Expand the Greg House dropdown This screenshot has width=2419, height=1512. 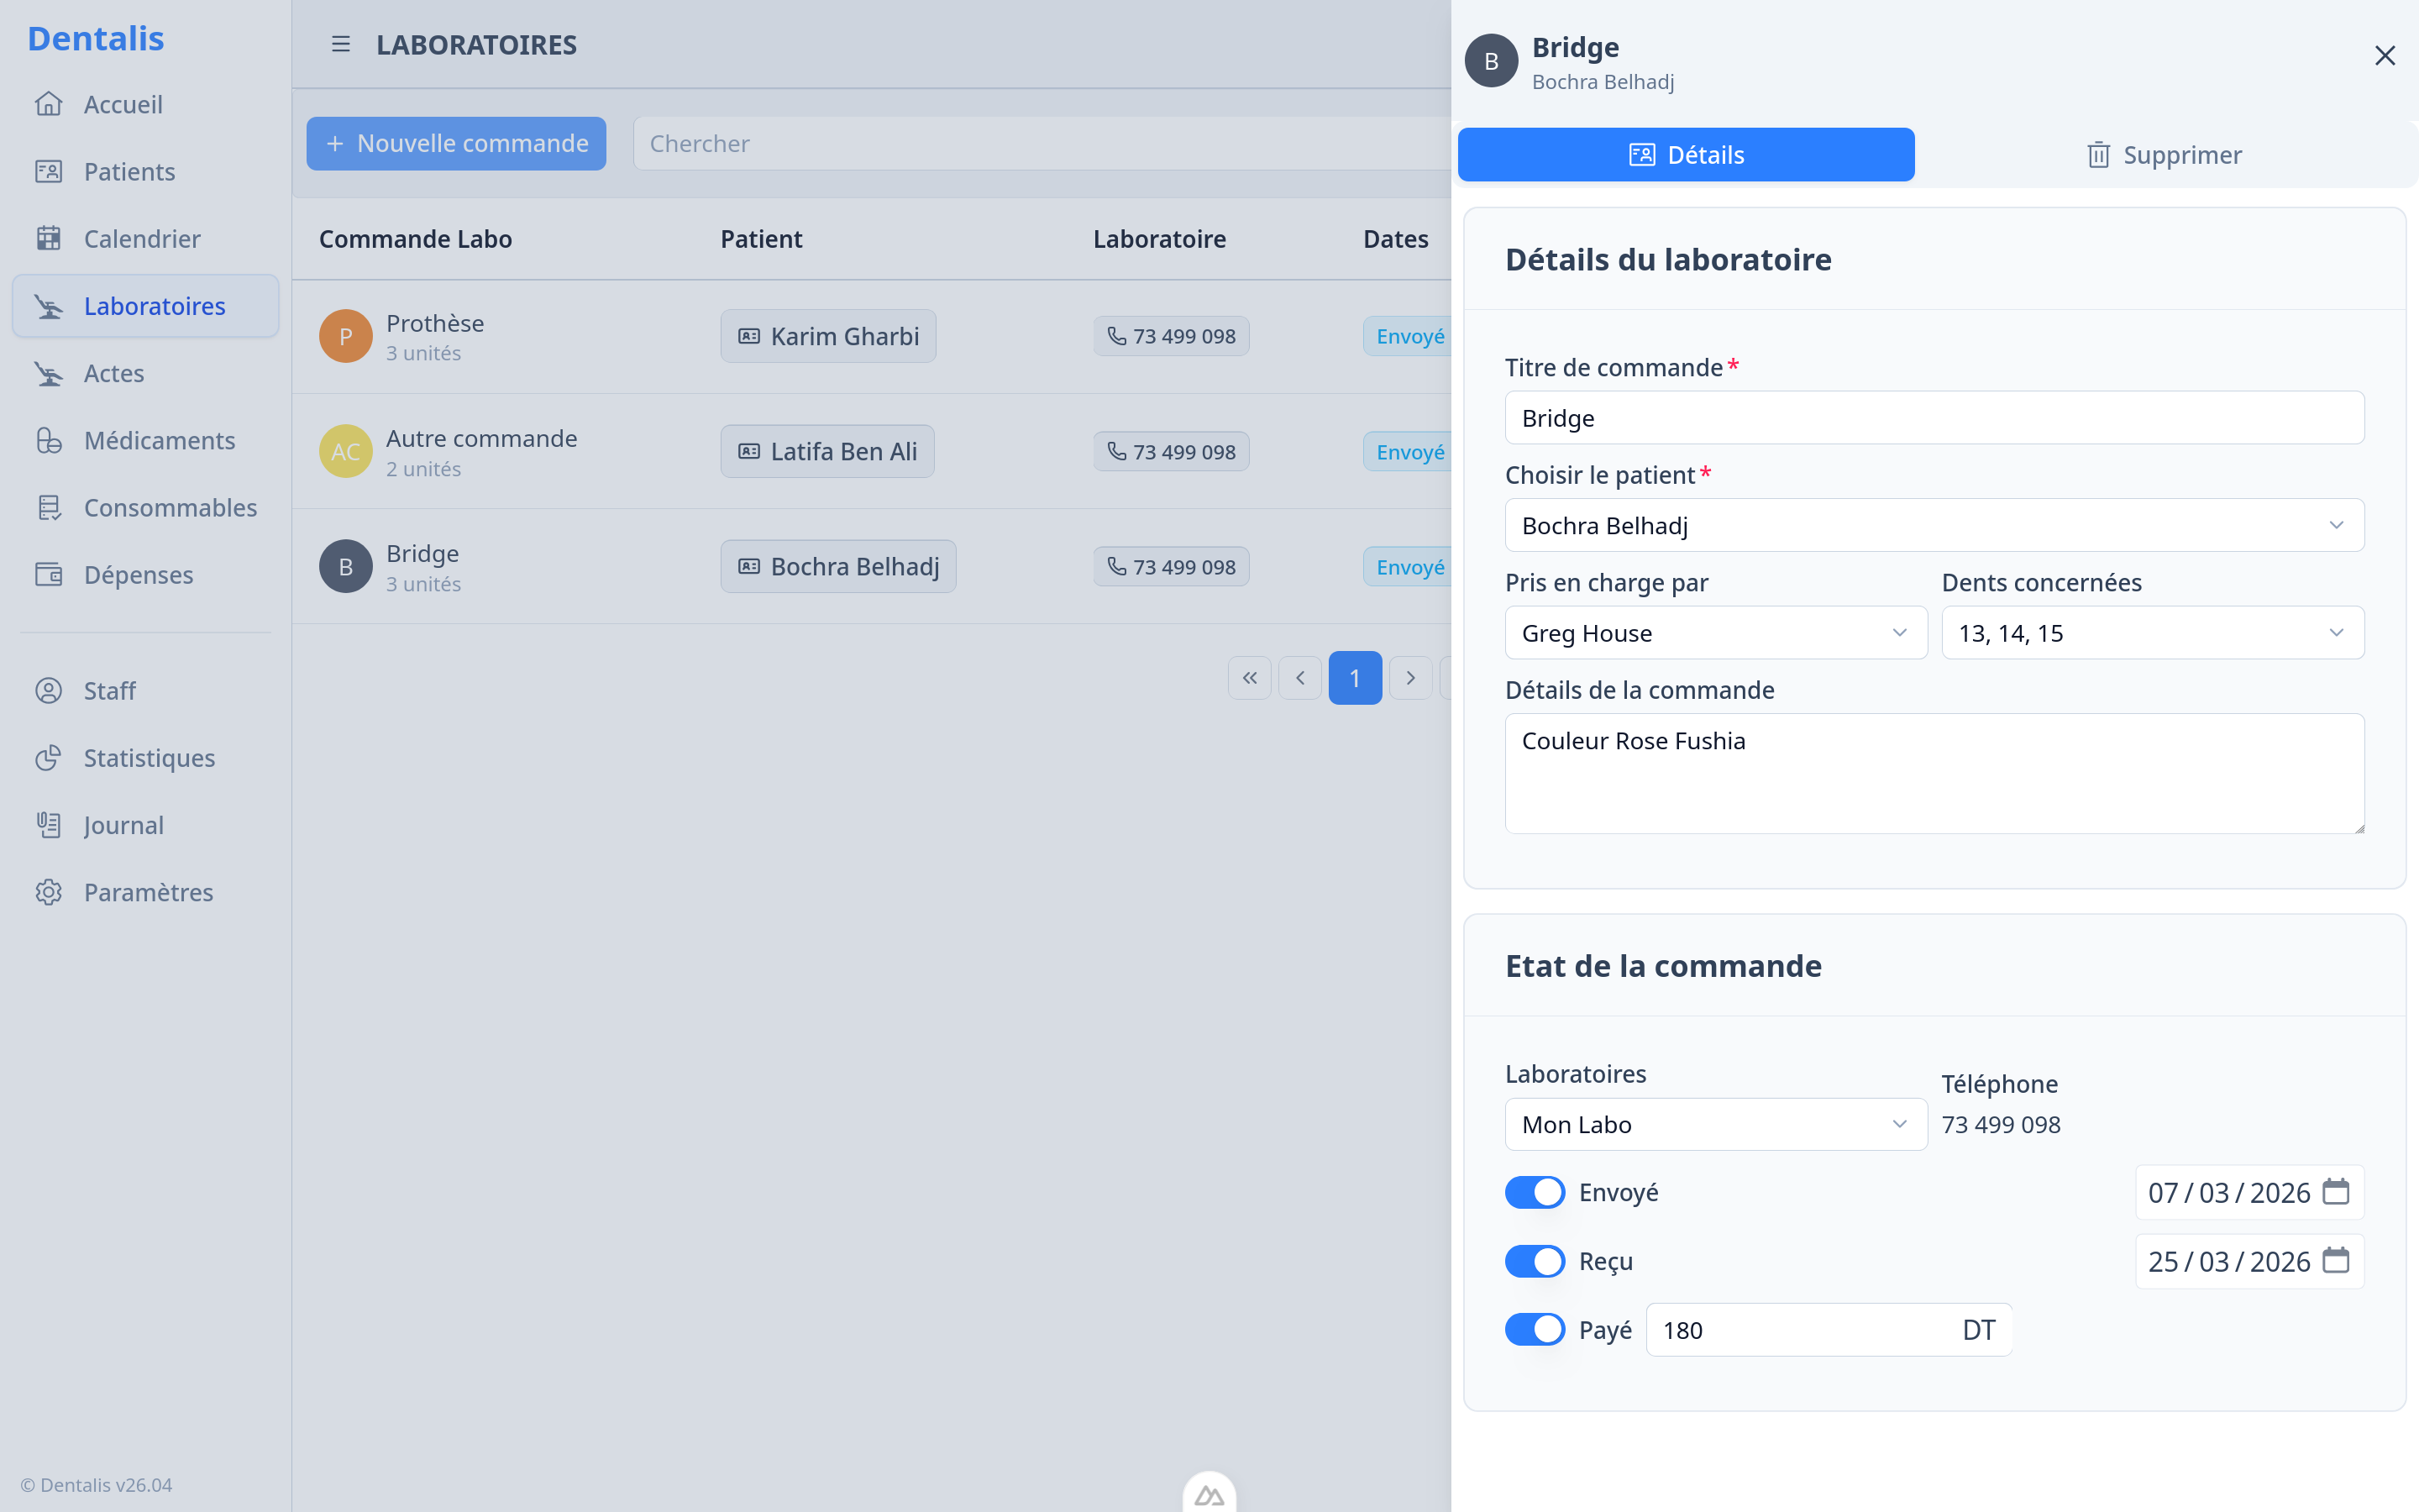coord(1715,632)
